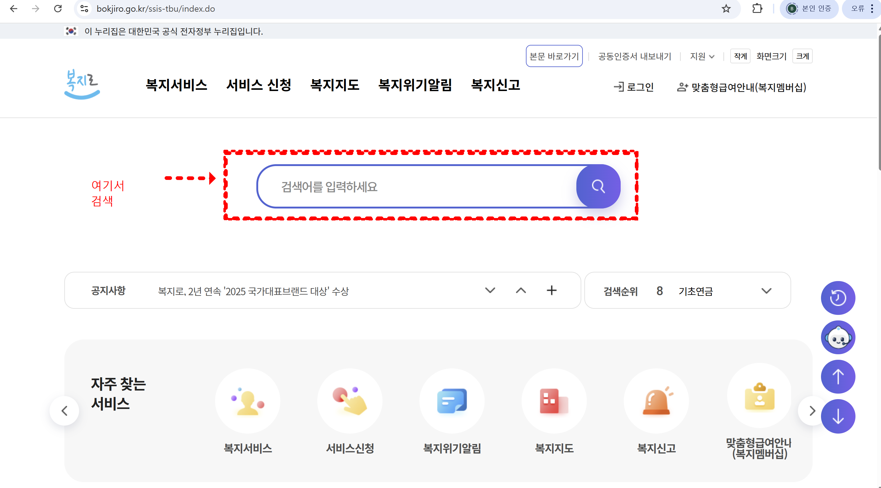Open the chatbot assistant floating icon
Image resolution: width=881 pixels, height=488 pixels.
pos(838,338)
